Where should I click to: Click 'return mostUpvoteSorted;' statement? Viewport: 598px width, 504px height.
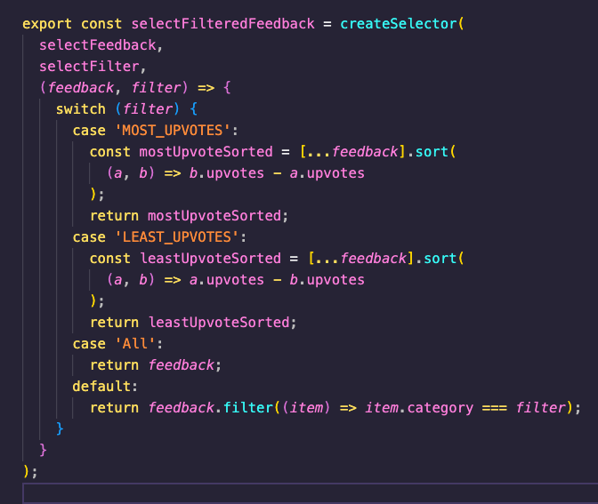190,216
